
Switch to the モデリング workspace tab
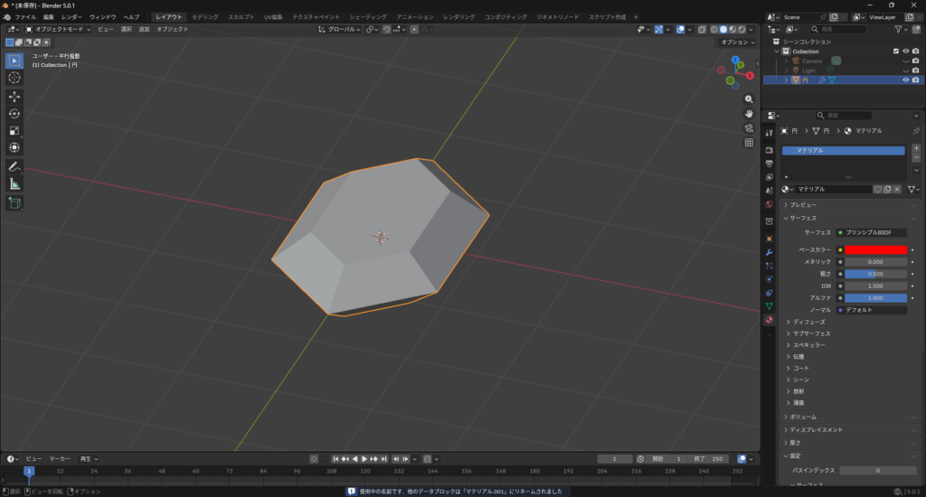(204, 17)
